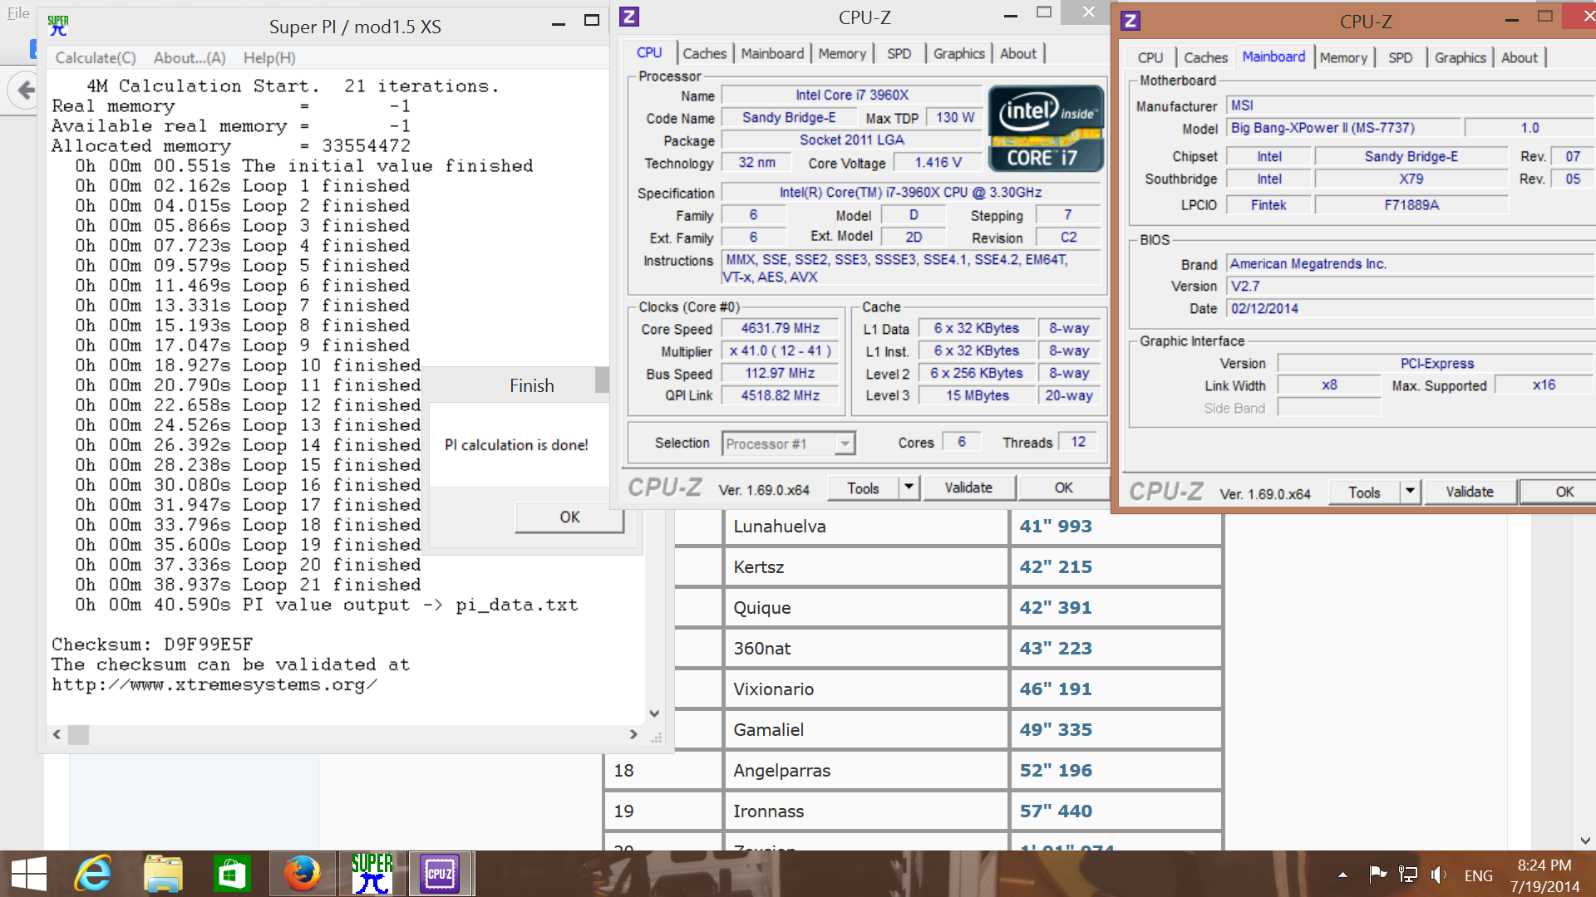The width and height of the screenshot is (1596, 897).
Task: Show hidden system tray icons
Action: (1342, 875)
